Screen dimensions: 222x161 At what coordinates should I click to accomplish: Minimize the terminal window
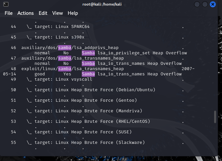(197, 4)
